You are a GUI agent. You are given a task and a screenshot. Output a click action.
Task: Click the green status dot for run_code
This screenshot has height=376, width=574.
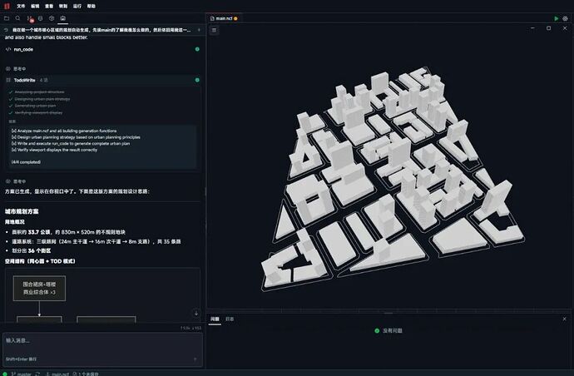(x=197, y=49)
